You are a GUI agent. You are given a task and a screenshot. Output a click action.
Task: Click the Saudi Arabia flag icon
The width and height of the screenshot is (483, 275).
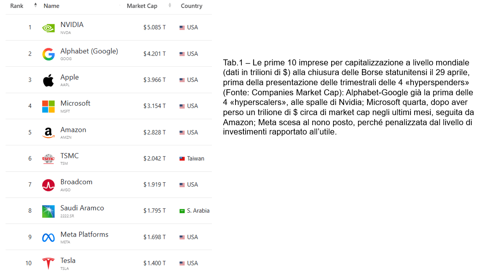point(182,211)
